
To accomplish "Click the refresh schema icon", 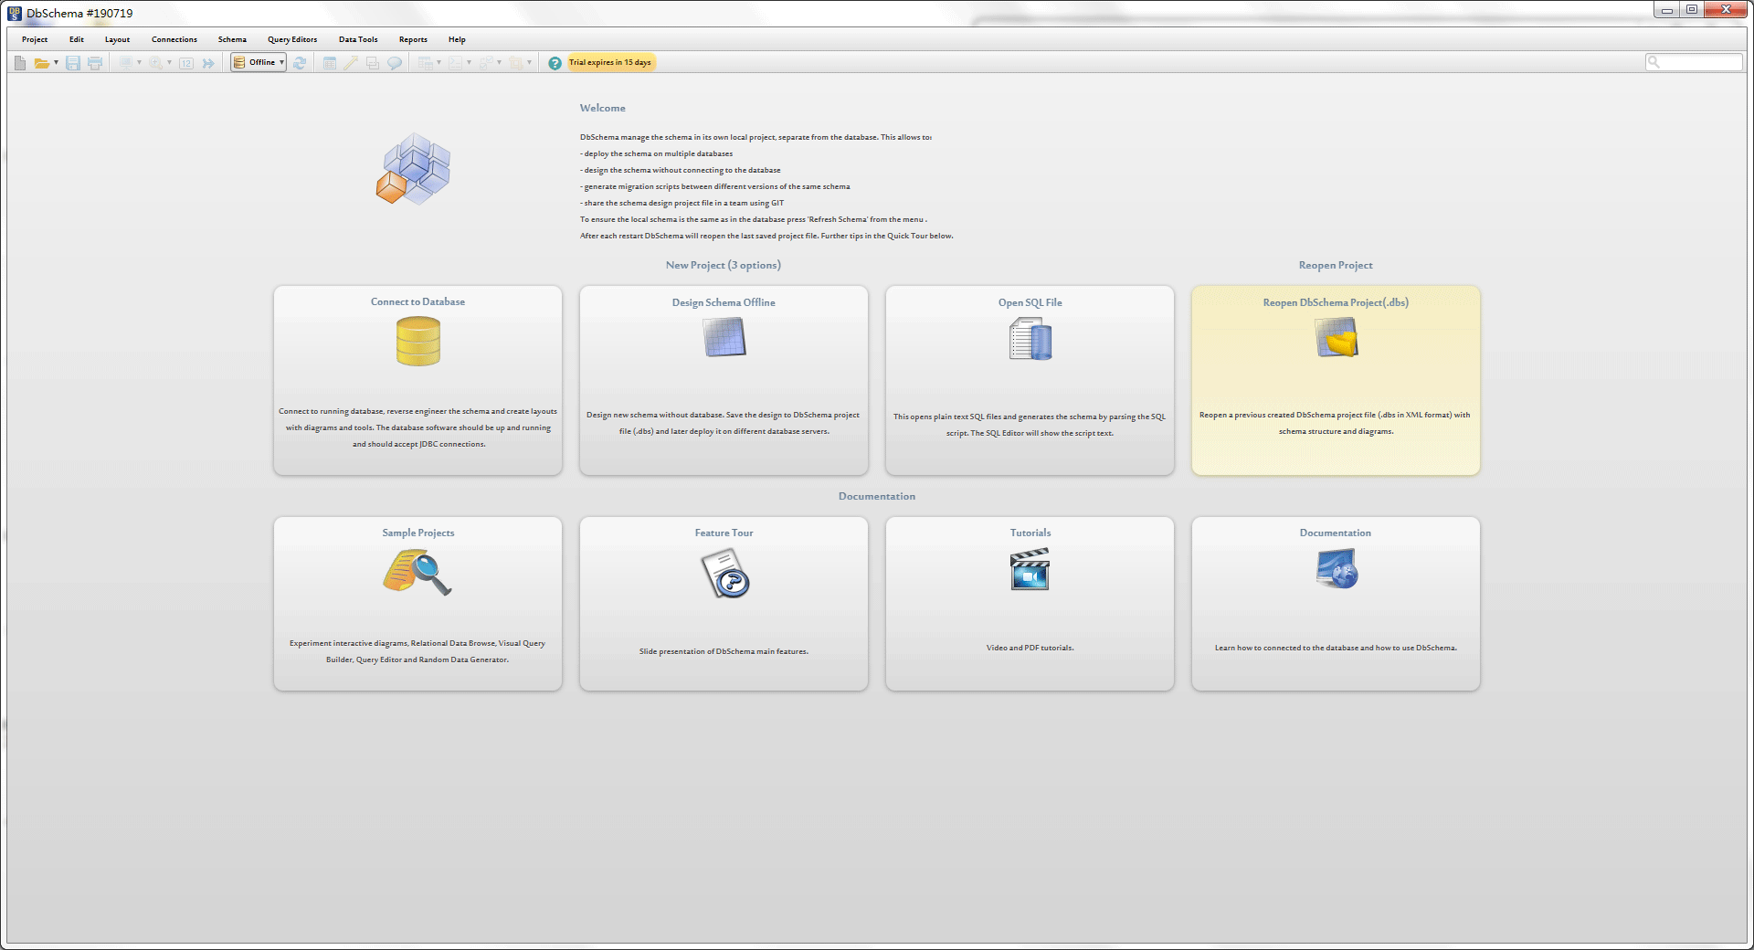I will (x=300, y=63).
